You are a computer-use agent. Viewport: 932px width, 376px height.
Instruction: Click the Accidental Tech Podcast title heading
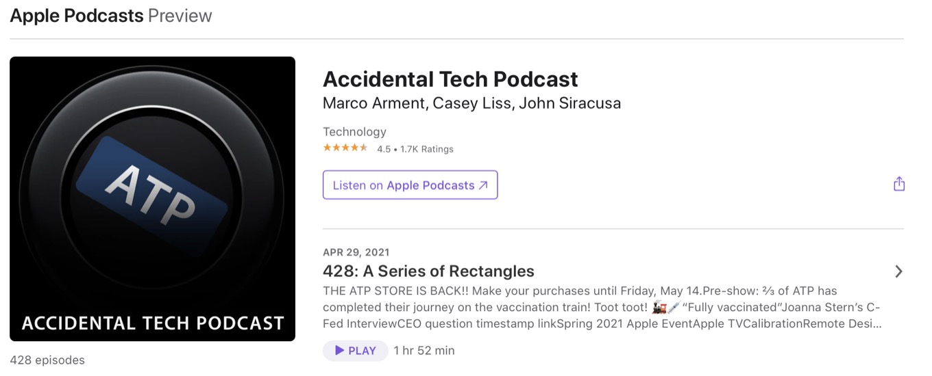pos(450,79)
